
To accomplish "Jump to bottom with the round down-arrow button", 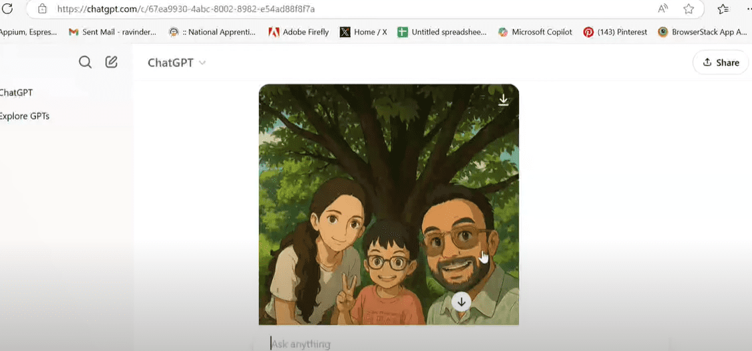I will pyautogui.click(x=461, y=302).
